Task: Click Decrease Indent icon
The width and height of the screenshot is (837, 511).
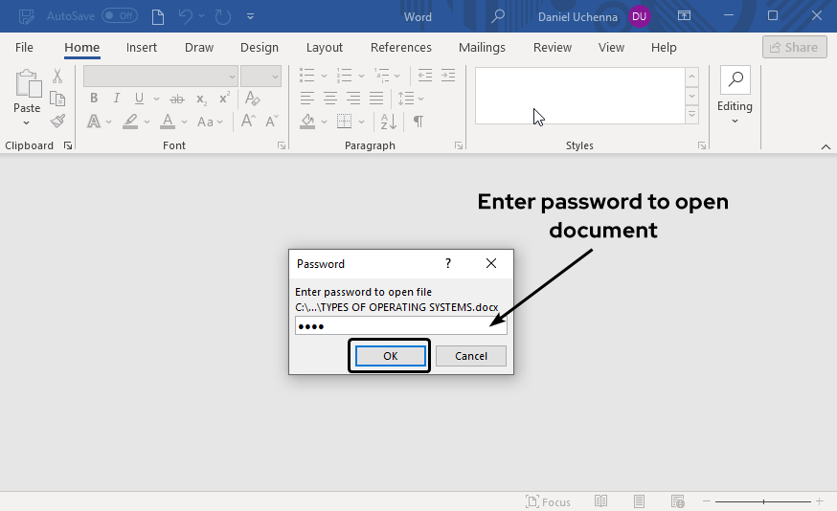Action: tap(425, 76)
